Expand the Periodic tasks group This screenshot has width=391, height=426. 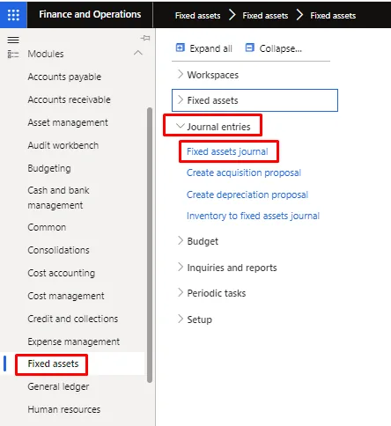point(181,292)
